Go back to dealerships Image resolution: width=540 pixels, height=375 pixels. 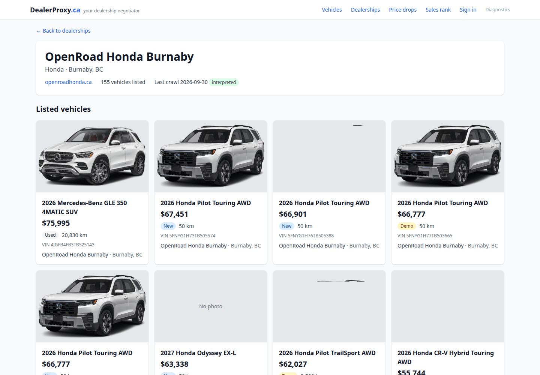(x=63, y=31)
